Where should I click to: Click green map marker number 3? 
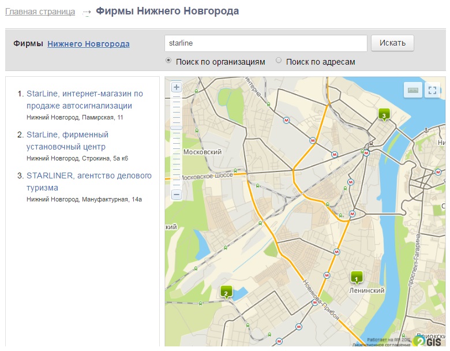384,114
